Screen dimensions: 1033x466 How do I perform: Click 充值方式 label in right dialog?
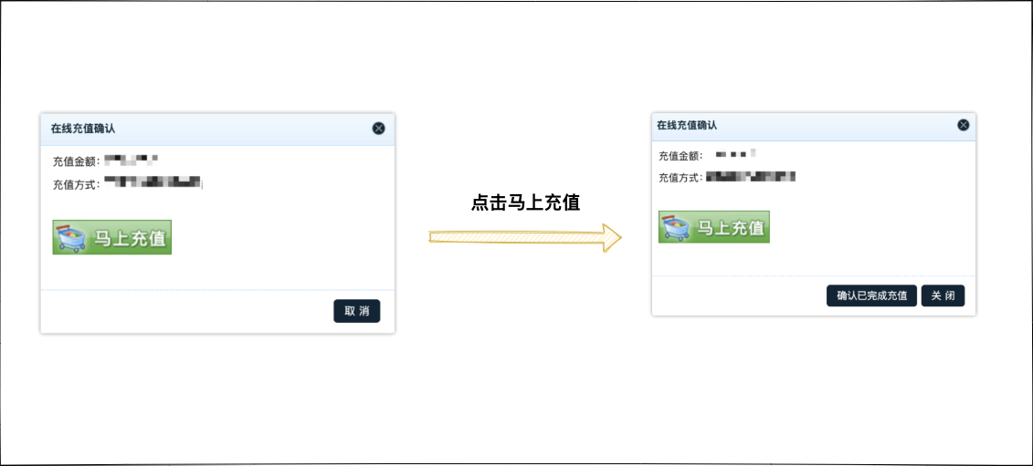682,177
